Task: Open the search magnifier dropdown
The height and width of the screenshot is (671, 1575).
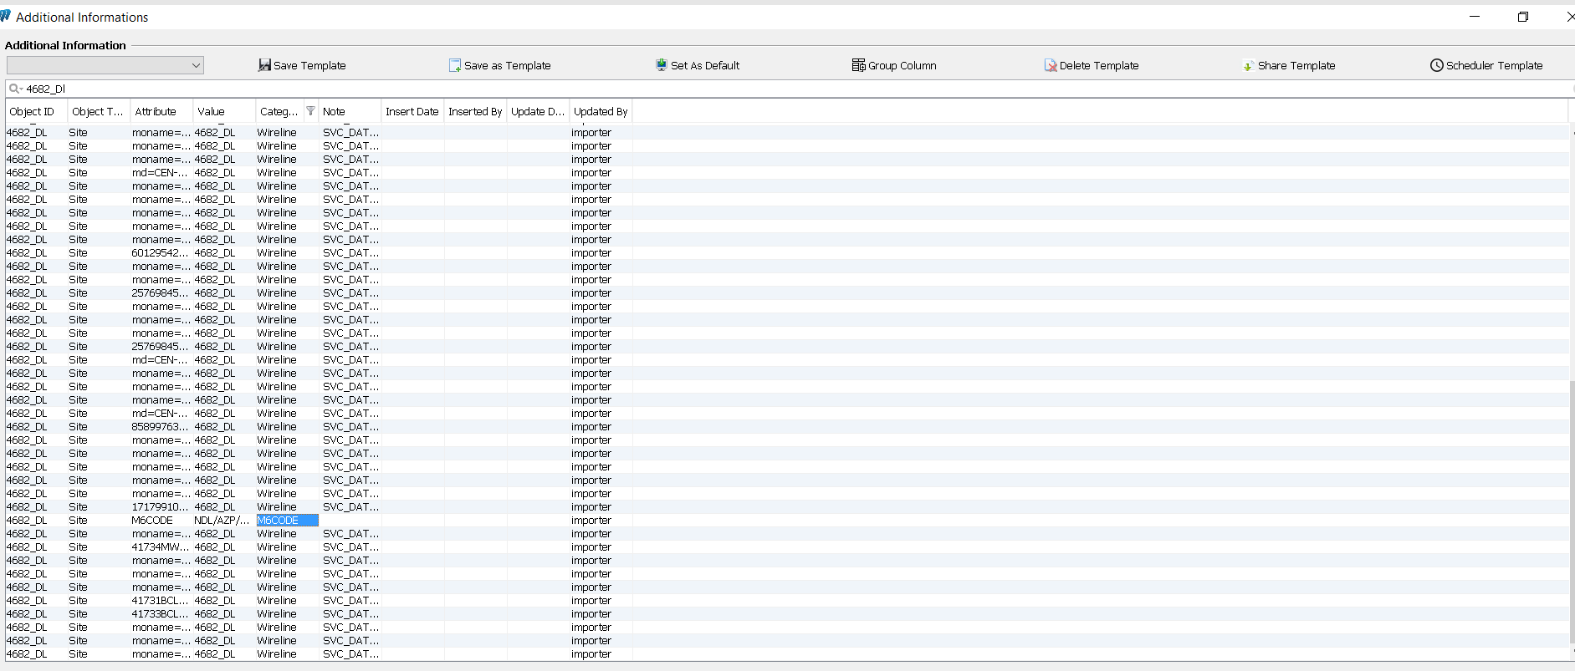Action: coord(15,89)
